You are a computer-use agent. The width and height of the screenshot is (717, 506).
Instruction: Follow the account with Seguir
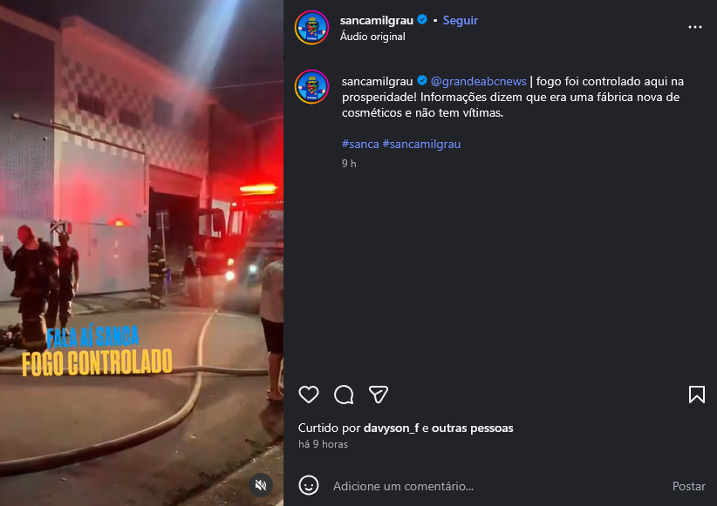pyautogui.click(x=460, y=21)
